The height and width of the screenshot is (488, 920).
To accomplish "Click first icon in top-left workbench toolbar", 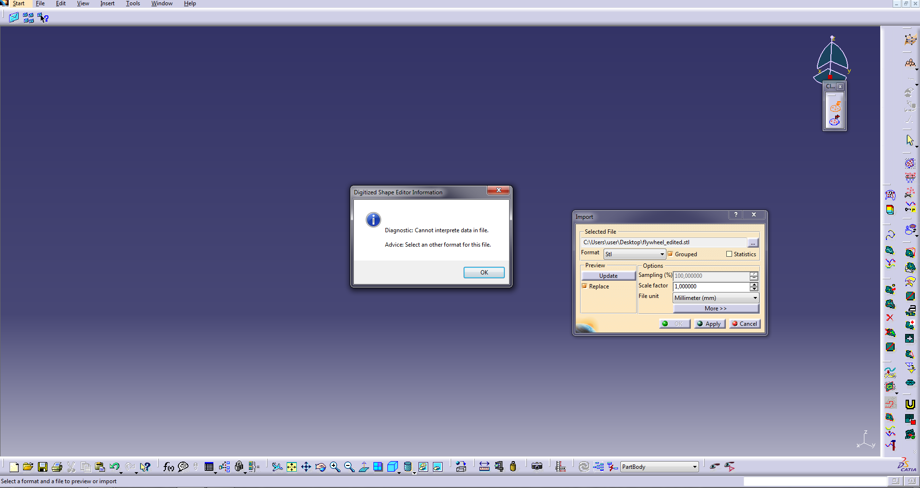I will click(13, 18).
